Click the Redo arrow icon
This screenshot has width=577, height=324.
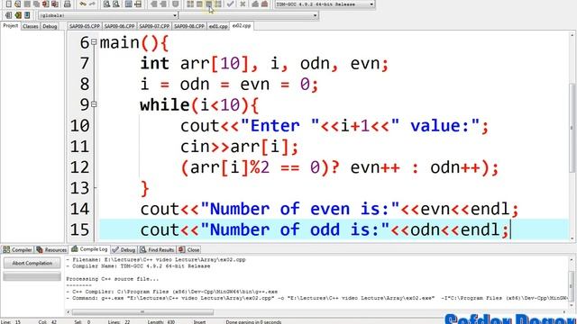(92, 4)
